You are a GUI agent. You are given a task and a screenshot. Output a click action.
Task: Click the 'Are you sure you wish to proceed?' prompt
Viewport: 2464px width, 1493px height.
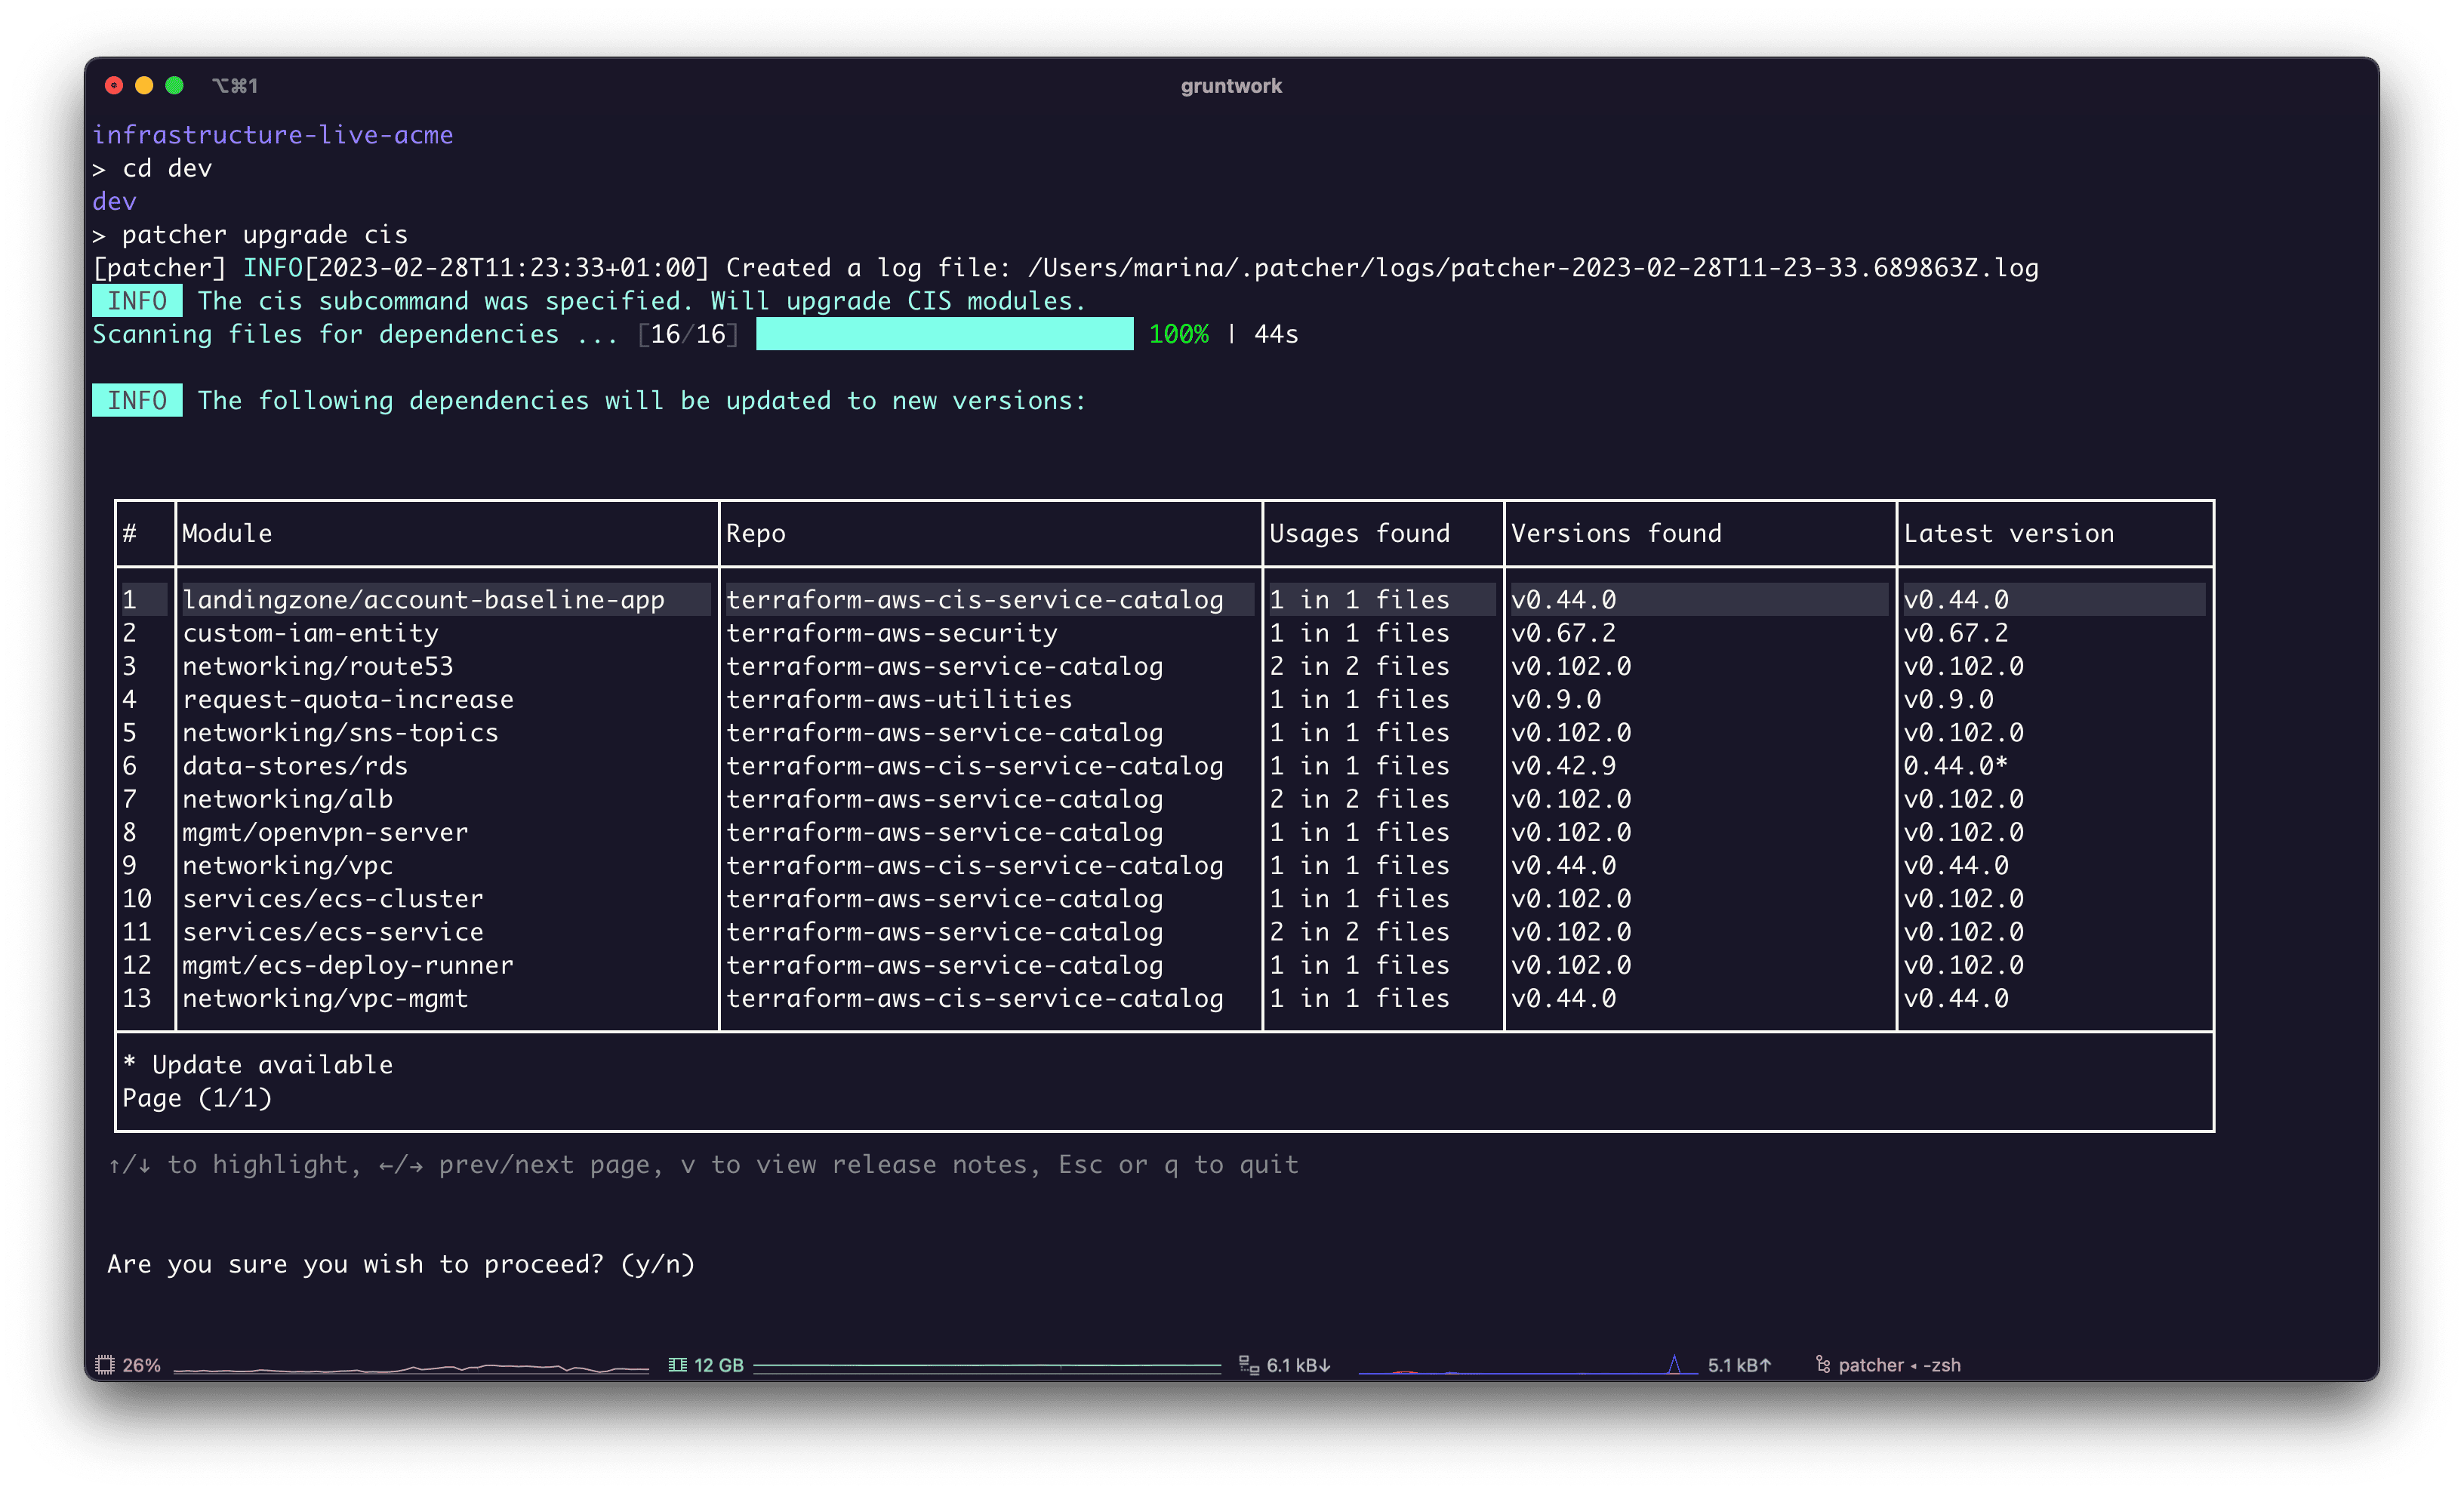(401, 1264)
